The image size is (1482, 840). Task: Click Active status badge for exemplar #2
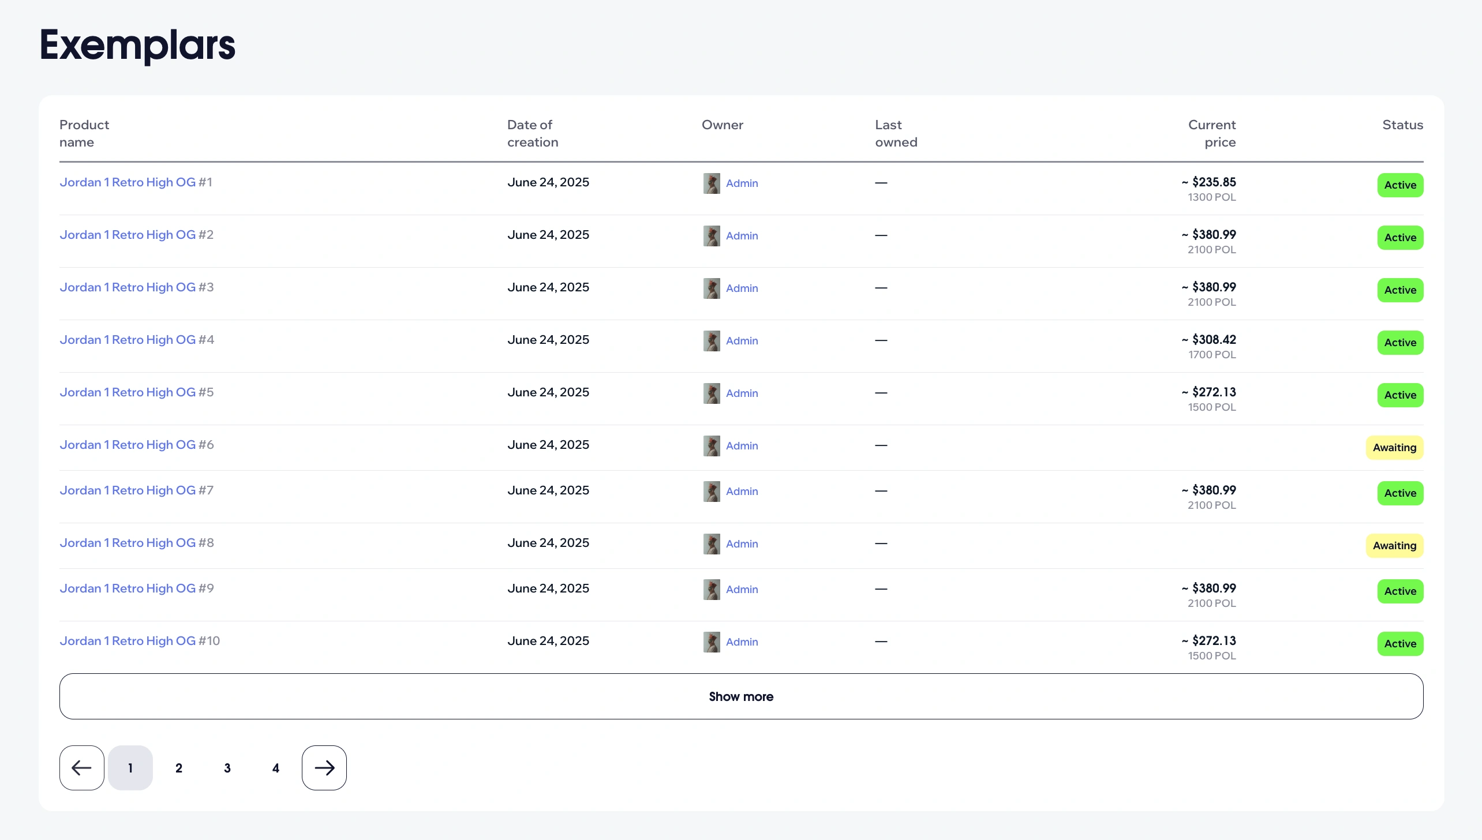(x=1399, y=238)
